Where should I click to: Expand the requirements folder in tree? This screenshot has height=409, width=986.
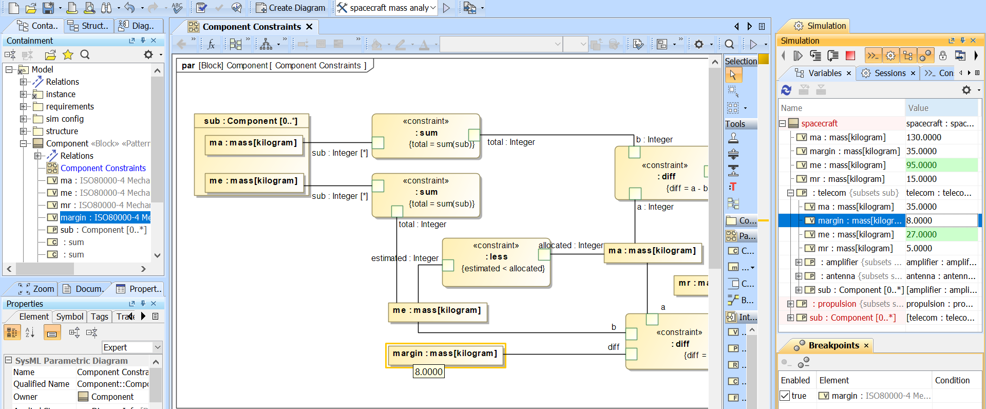[23, 106]
